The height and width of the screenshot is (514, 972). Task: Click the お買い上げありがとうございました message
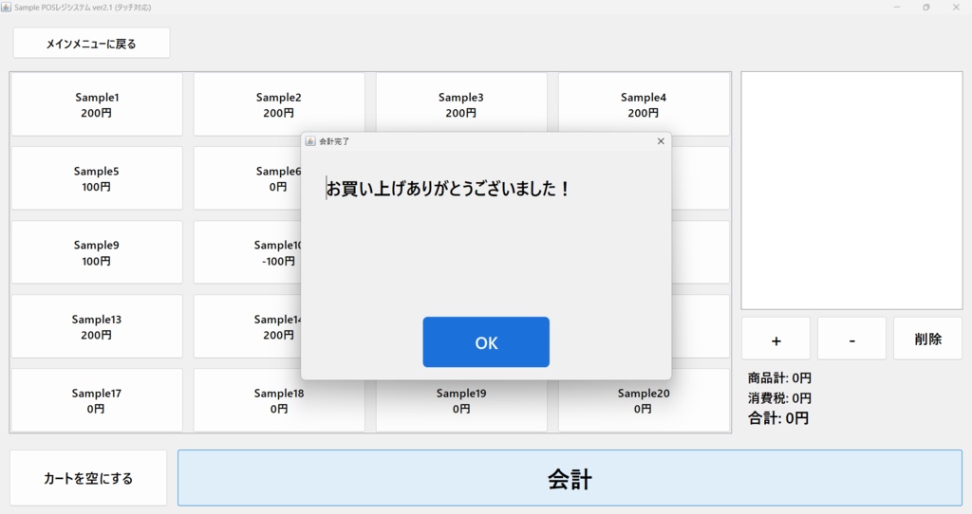tap(448, 189)
